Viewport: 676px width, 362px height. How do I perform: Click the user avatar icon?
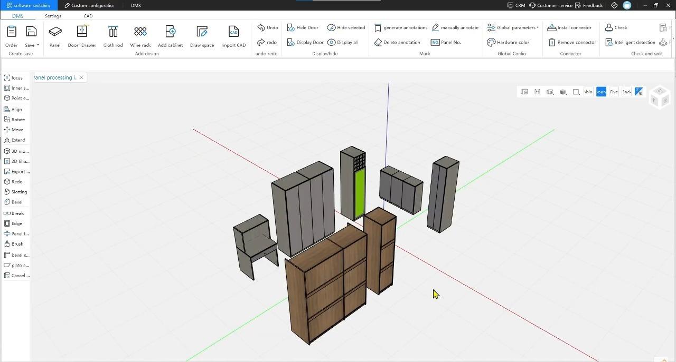[x=627, y=5]
